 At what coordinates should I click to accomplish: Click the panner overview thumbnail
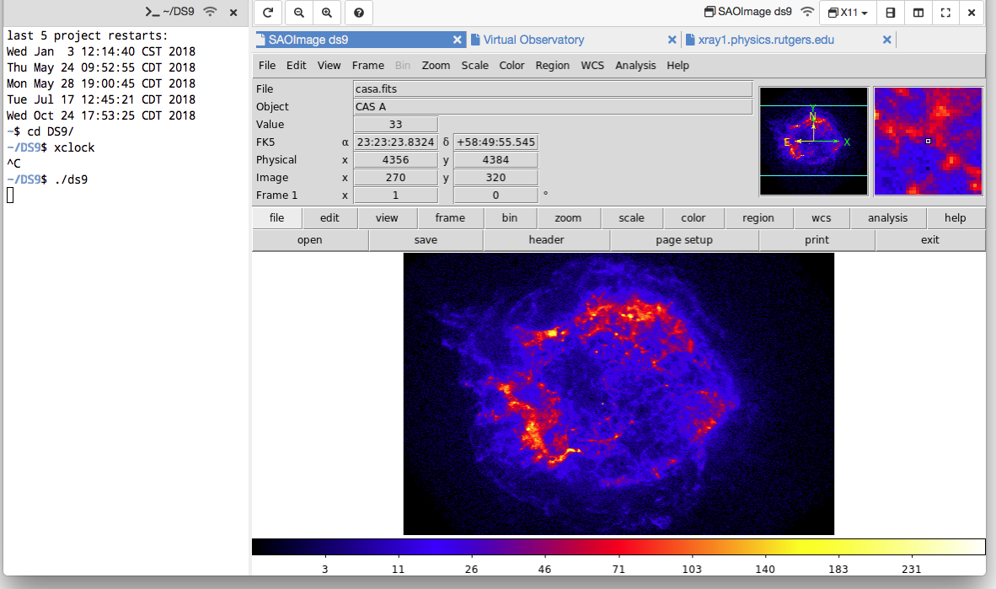[x=814, y=142]
